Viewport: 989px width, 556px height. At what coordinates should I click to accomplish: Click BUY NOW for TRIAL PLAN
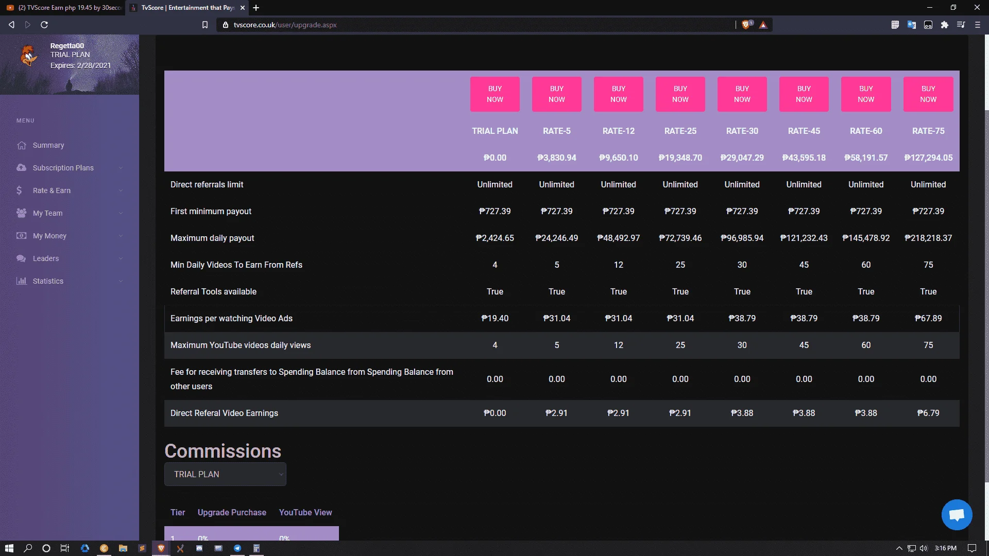495,94
